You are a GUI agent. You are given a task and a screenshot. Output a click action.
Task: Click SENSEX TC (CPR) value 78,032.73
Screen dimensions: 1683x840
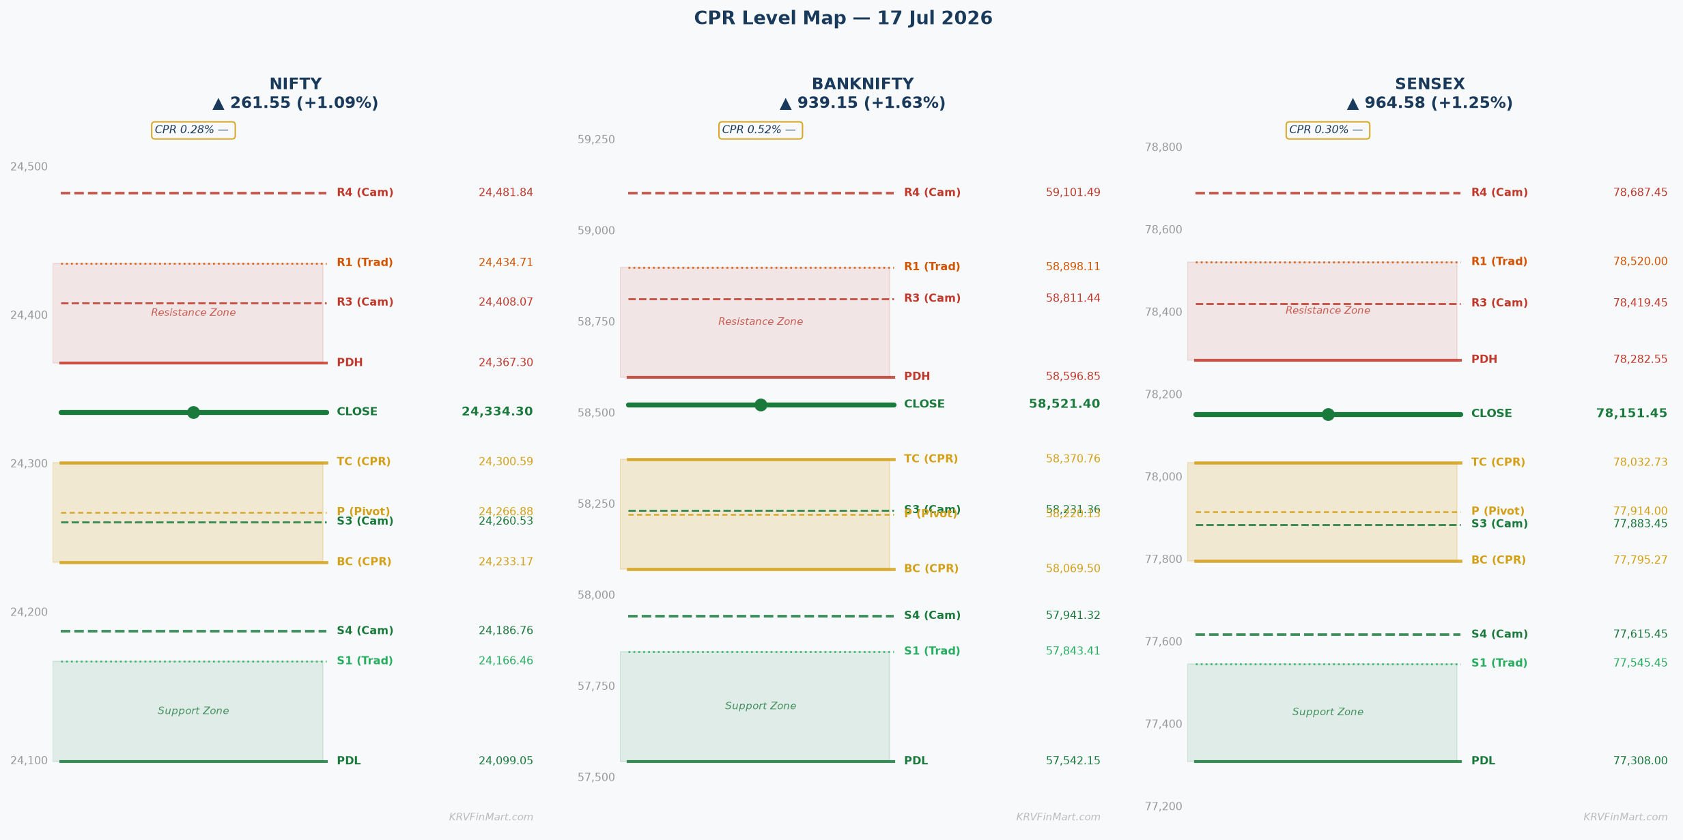pos(1641,463)
